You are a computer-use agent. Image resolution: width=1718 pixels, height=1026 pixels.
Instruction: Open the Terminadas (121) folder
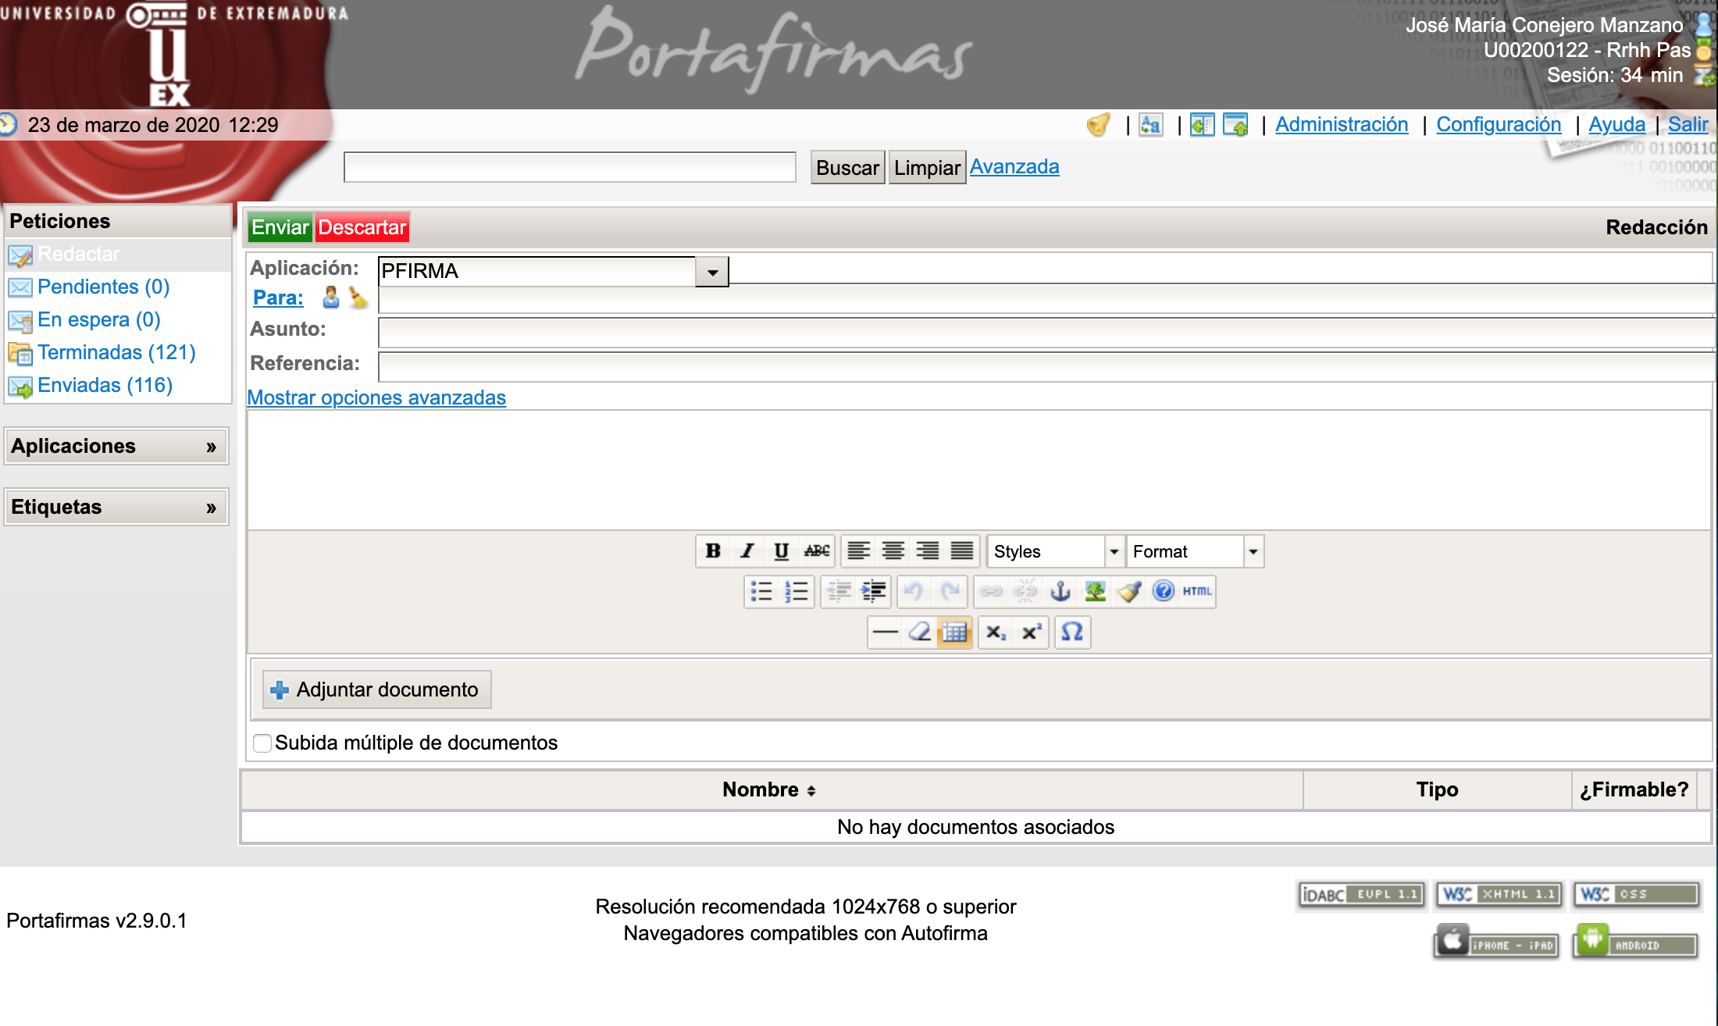pyautogui.click(x=116, y=352)
